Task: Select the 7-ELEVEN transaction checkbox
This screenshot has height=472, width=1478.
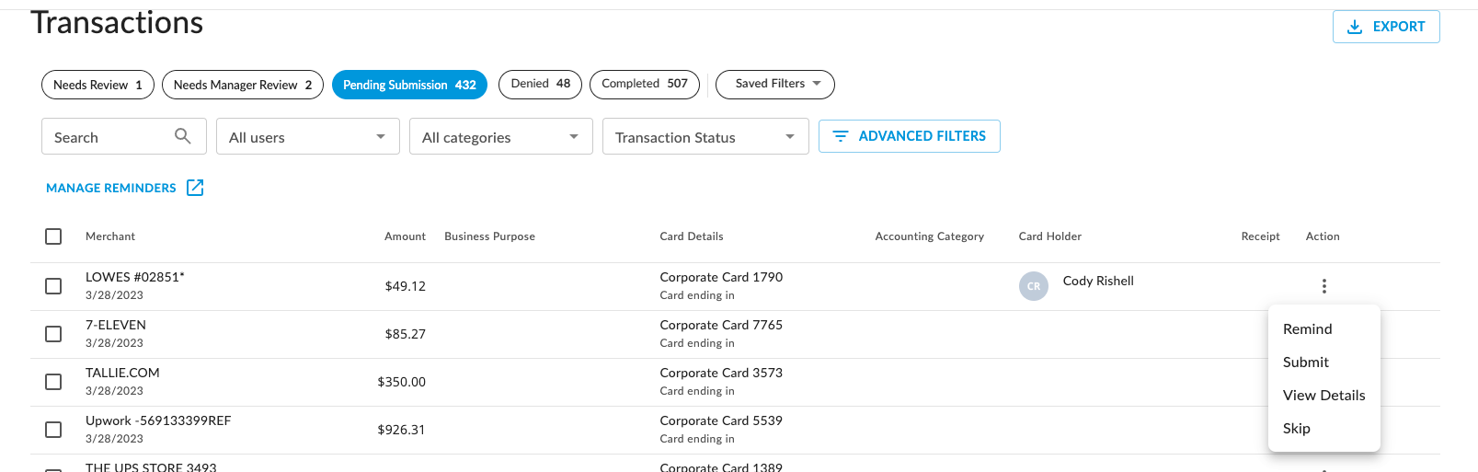Action: point(53,334)
